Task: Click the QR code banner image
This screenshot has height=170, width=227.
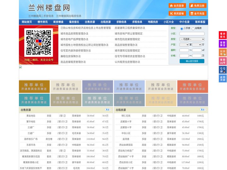Action: point(39,45)
